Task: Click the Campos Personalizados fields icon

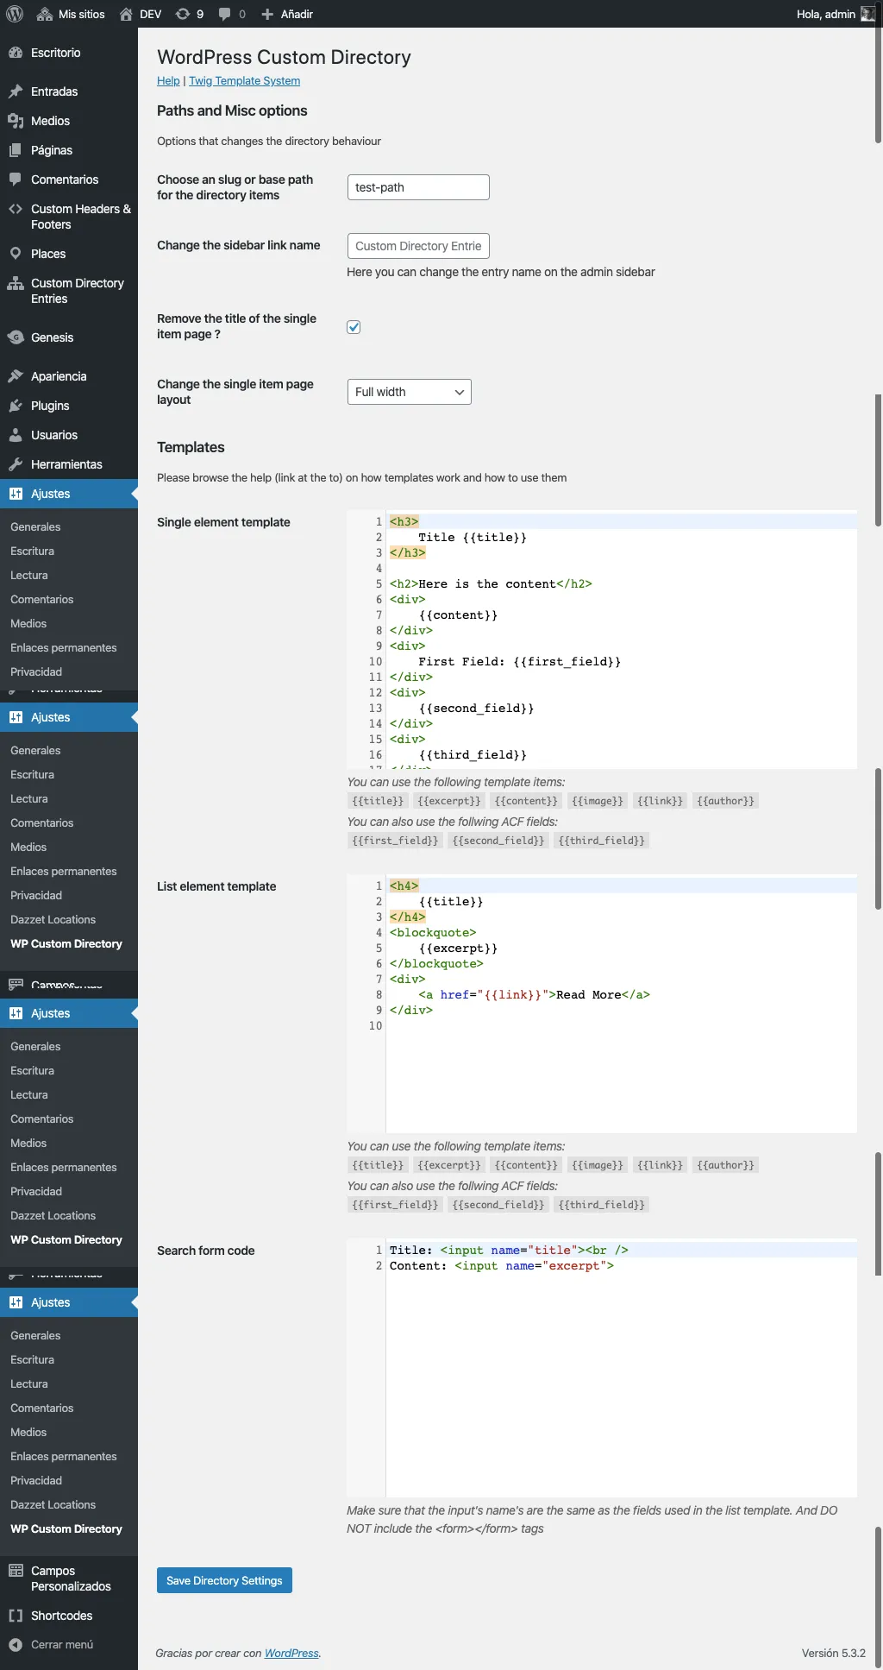Action: coord(16,1571)
